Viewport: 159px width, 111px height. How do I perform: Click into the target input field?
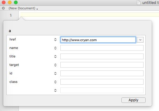point(102,65)
